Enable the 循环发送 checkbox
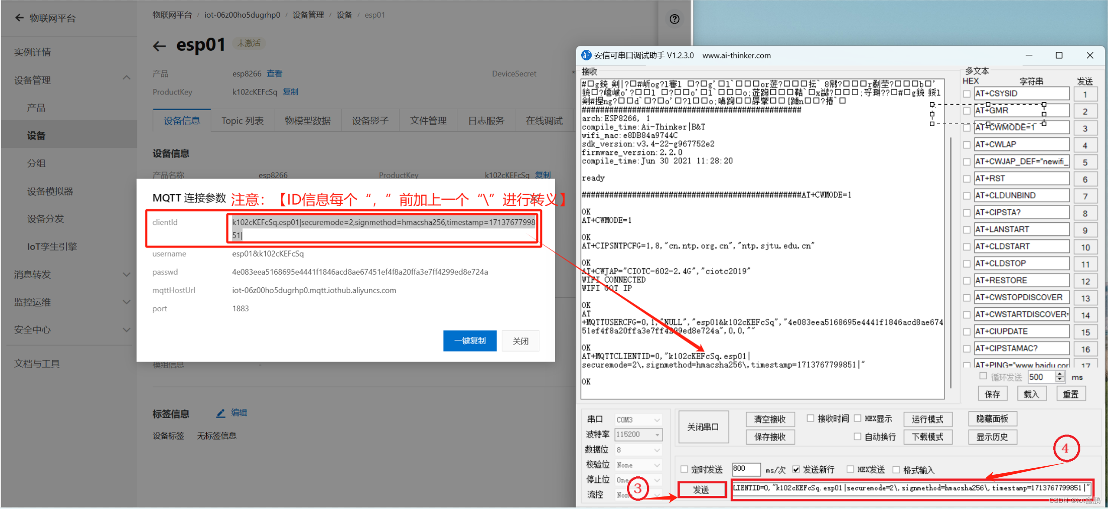This screenshot has height=509, width=1108. pos(983,376)
